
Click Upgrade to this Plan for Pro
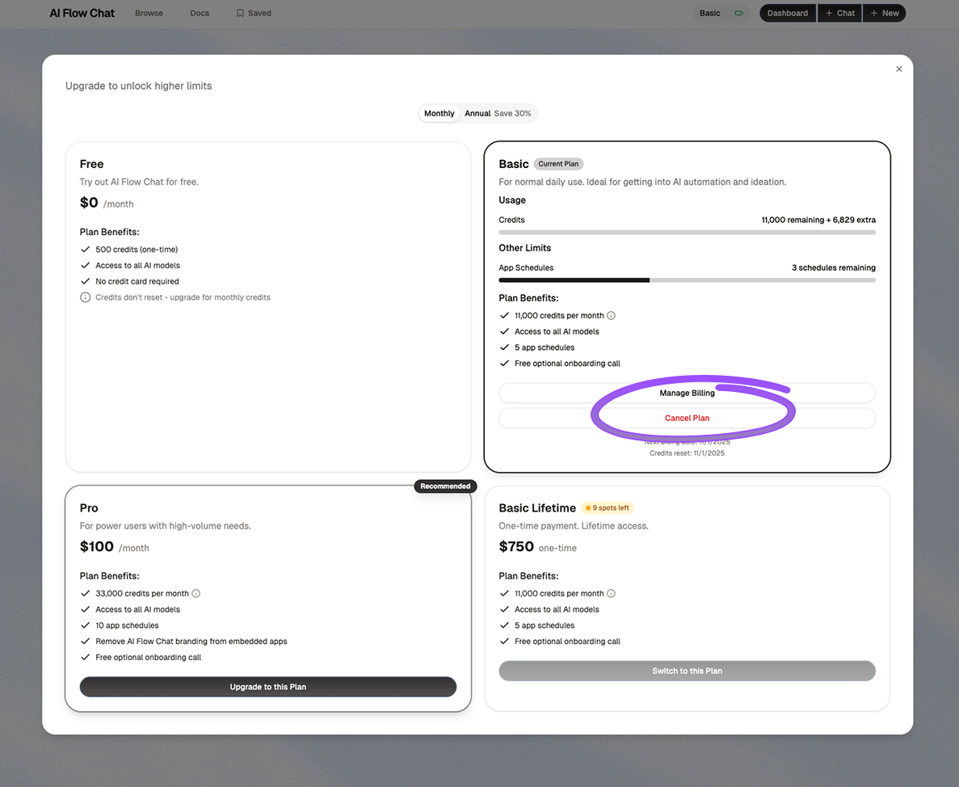tap(267, 687)
